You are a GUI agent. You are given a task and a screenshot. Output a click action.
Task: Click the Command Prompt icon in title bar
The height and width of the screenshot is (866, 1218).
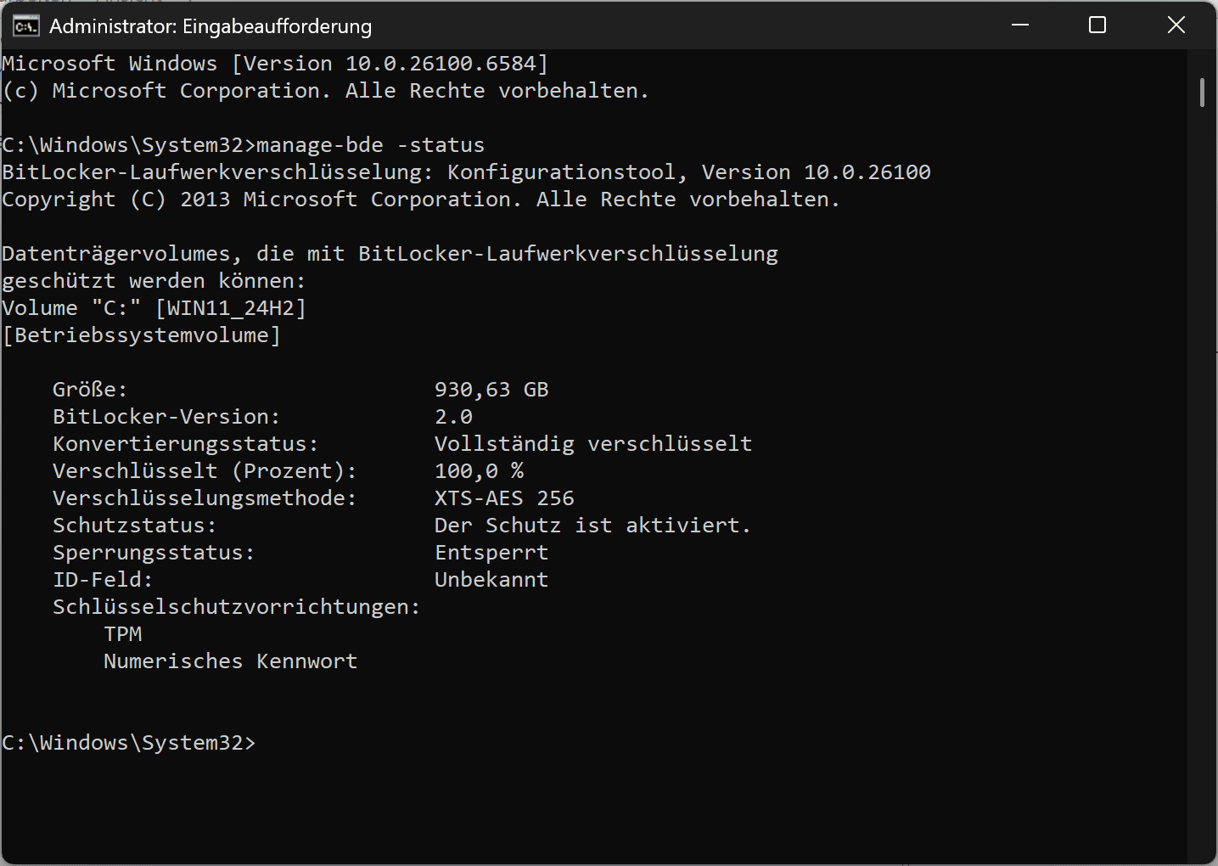click(25, 26)
